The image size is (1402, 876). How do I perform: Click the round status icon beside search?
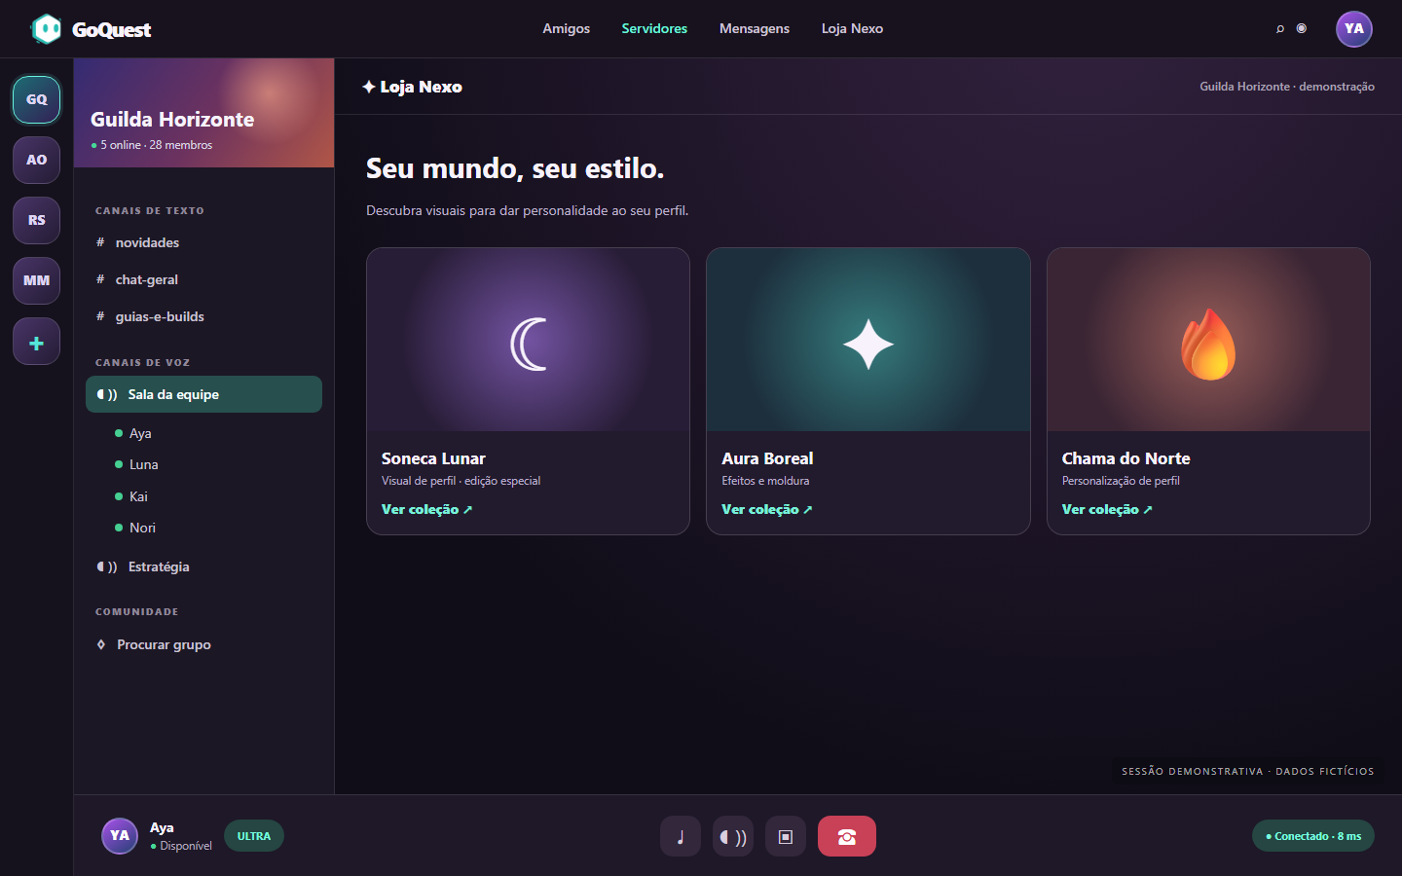pyautogui.click(x=1302, y=28)
